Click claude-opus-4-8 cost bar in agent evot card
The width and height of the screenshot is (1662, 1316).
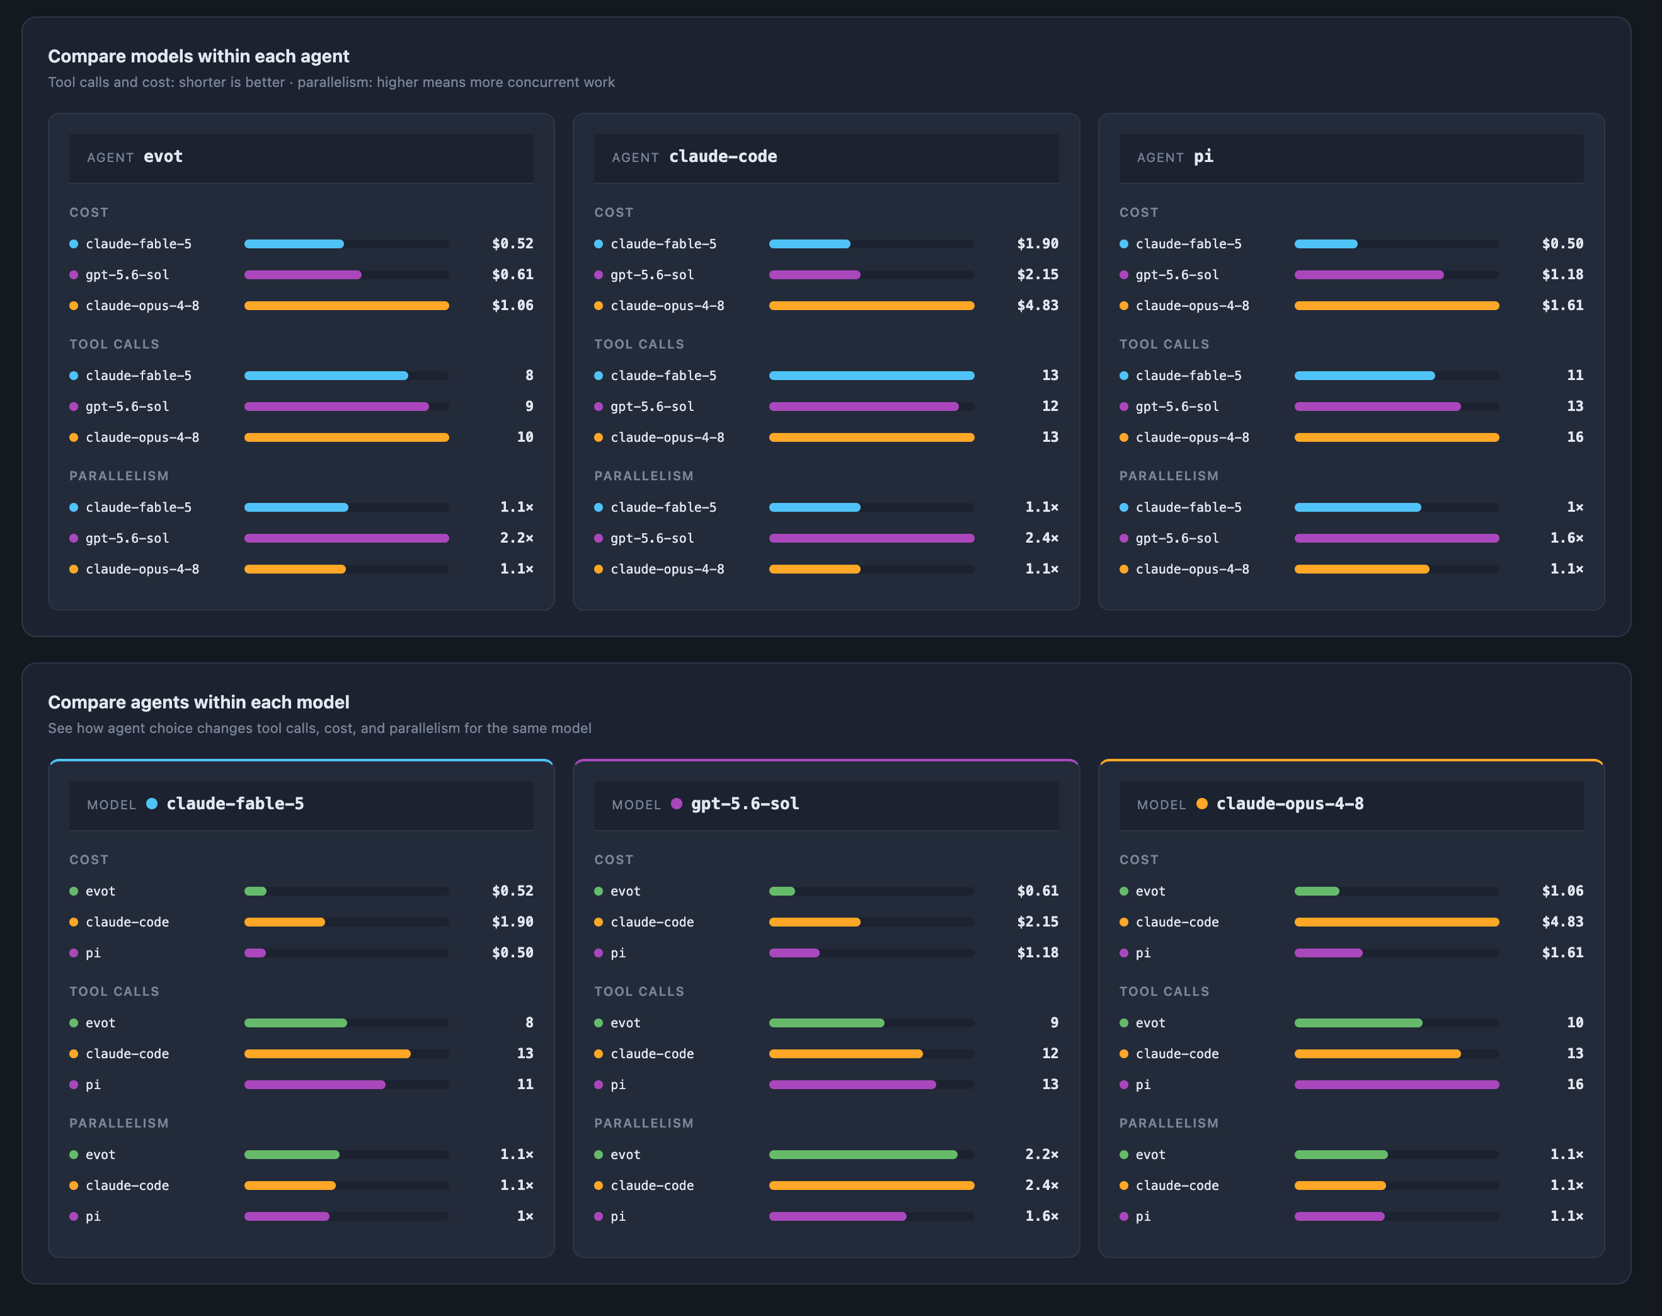[x=347, y=306]
